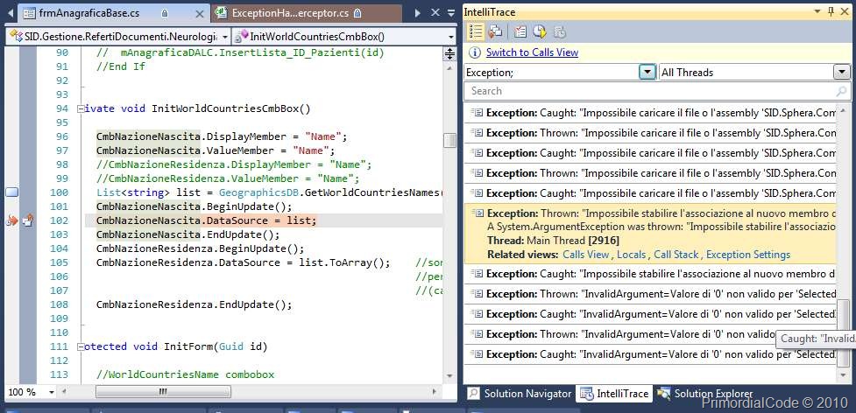This screenshot has width=856, height=413.
Task: Click 'Thread: Main Thread [2916]' text
Action: (553, 241)
